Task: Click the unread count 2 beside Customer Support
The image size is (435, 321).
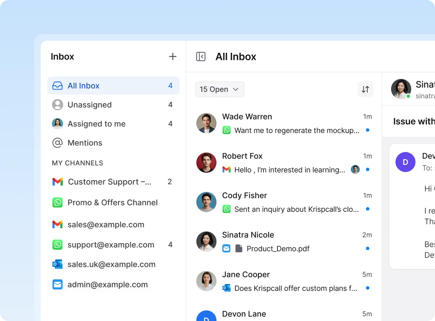Action: coord(170,182)
